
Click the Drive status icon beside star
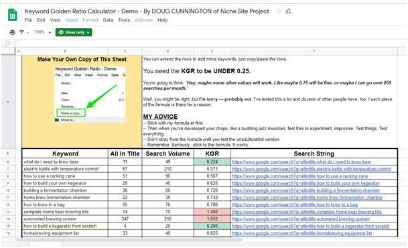288,11
